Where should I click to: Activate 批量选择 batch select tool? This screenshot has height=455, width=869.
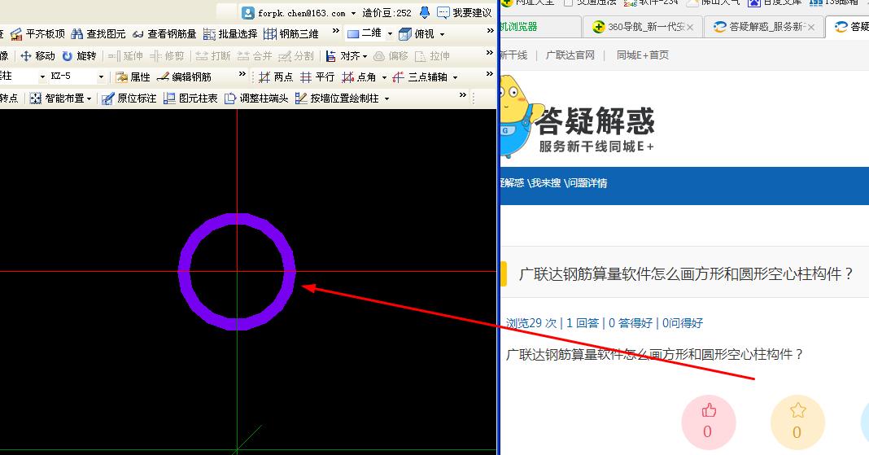230,34
